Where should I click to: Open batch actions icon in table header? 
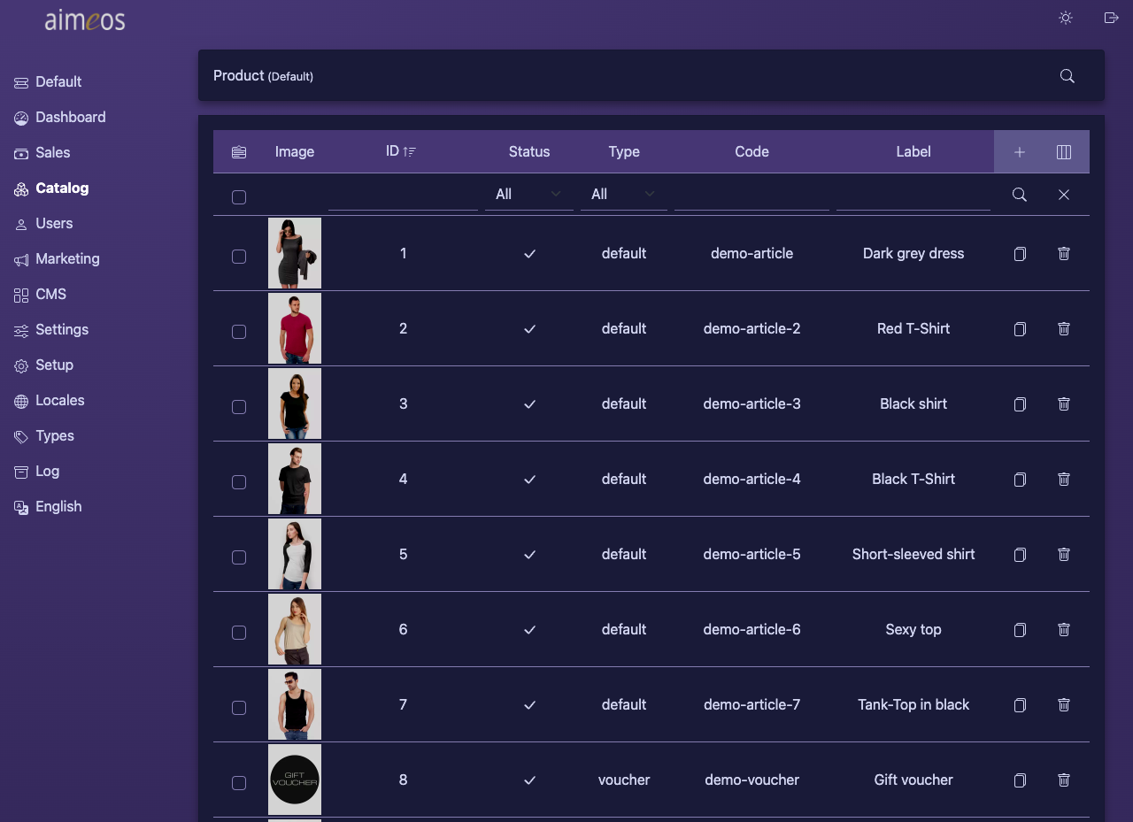pyautogui.click(x=239, y=152)
